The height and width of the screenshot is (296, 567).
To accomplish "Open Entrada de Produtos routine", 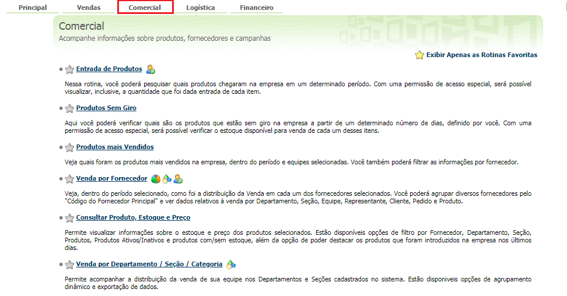I will click(x=109, y=69).
